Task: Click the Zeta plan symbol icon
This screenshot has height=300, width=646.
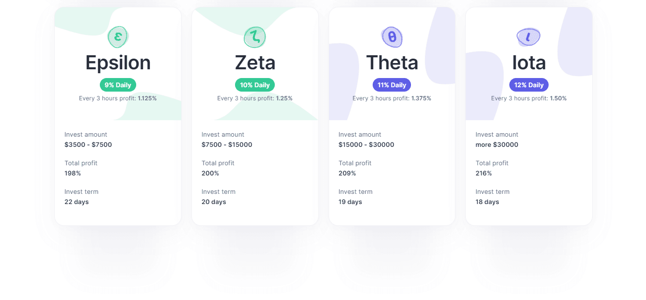Action: point(254,37)
